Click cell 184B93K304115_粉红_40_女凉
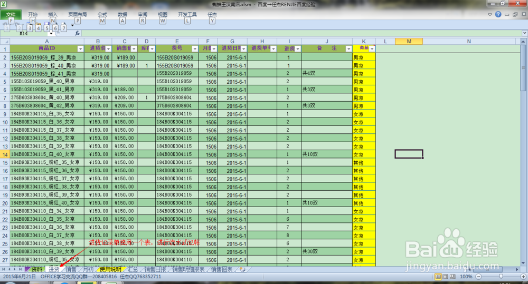This screenshot has height=284, width=528. point(47,203)
